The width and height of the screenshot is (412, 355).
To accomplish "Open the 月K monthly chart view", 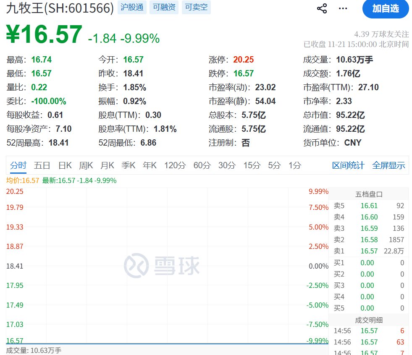I will tap(108, 165).
